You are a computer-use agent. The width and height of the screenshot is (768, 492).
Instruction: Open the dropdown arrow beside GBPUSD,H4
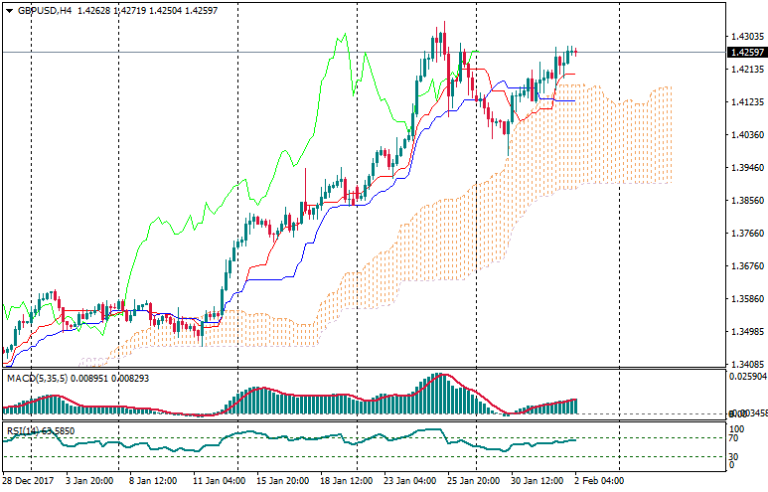pos(9,10)
